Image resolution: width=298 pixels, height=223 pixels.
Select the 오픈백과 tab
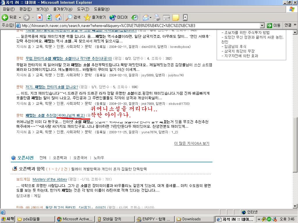[60, 158]
